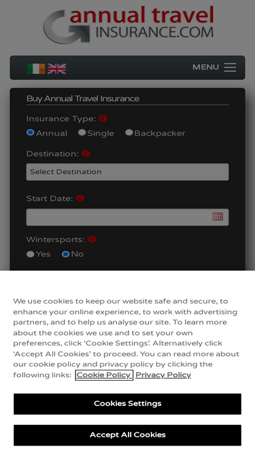Click the annual travel insurance logo
The width and height of the screenshot is (255, 455).
pyautogui.click(x=129, y=25)
